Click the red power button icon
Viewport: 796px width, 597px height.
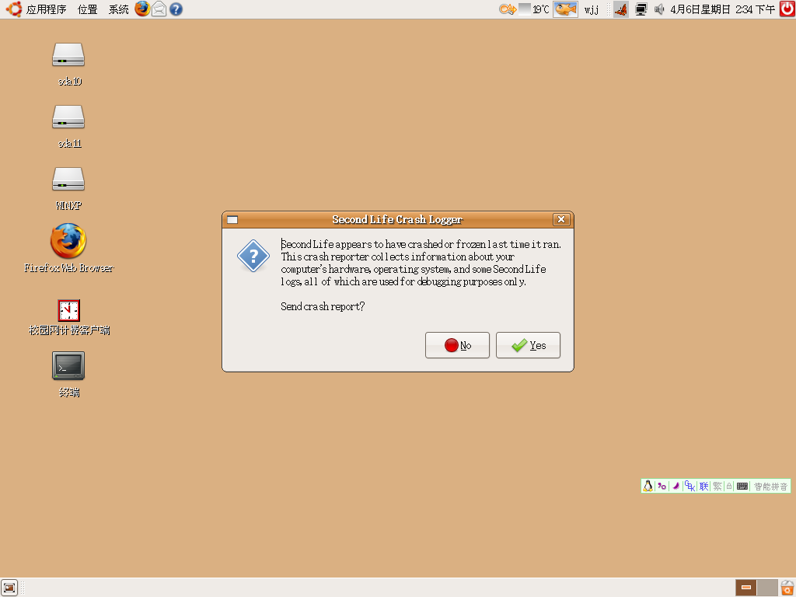[787, 9]
